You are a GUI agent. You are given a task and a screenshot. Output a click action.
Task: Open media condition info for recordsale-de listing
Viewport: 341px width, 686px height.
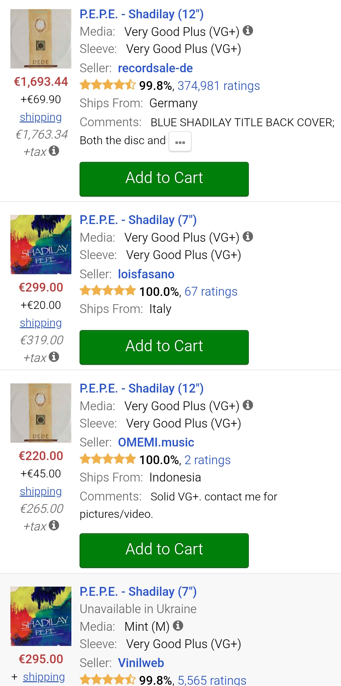pyautogui.click(x=248, y=31)
